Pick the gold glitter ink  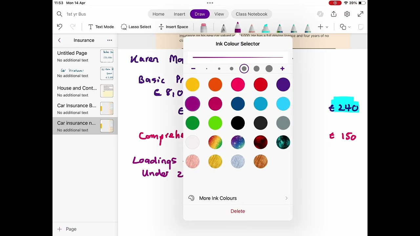215,161
